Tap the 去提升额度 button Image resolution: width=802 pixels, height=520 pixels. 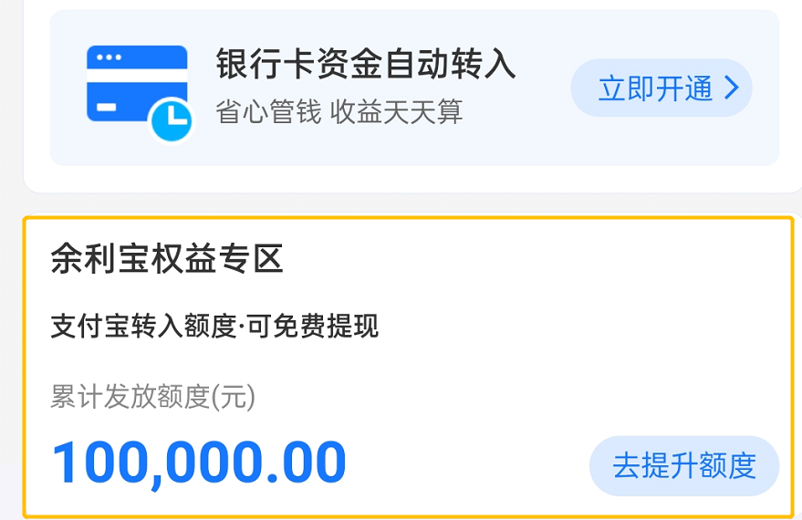[x=684, y=465]
